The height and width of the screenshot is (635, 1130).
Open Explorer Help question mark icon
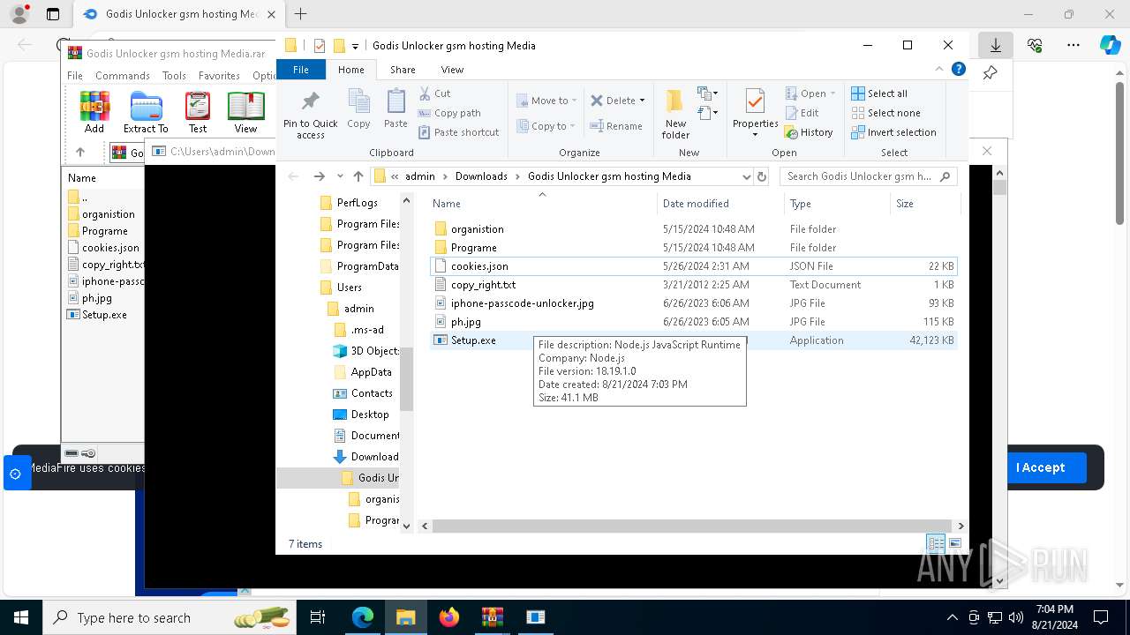(959, 69)
